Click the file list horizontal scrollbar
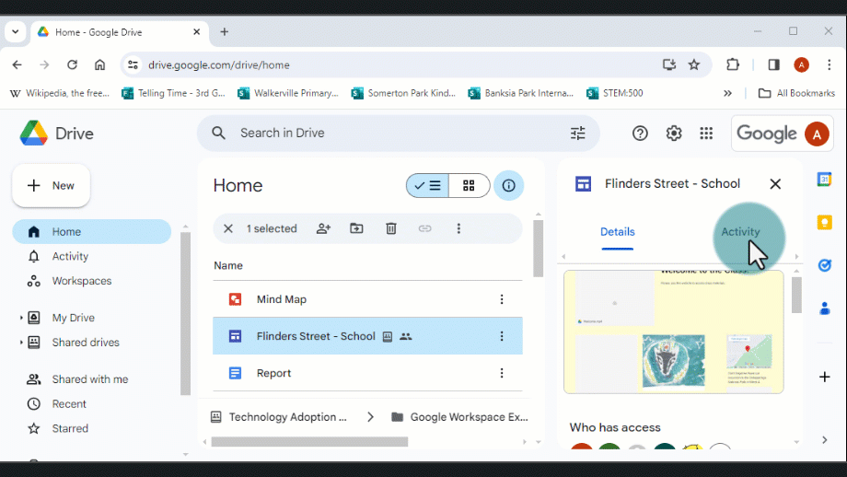This screenshot has width=847, height=477. point(309,442)
